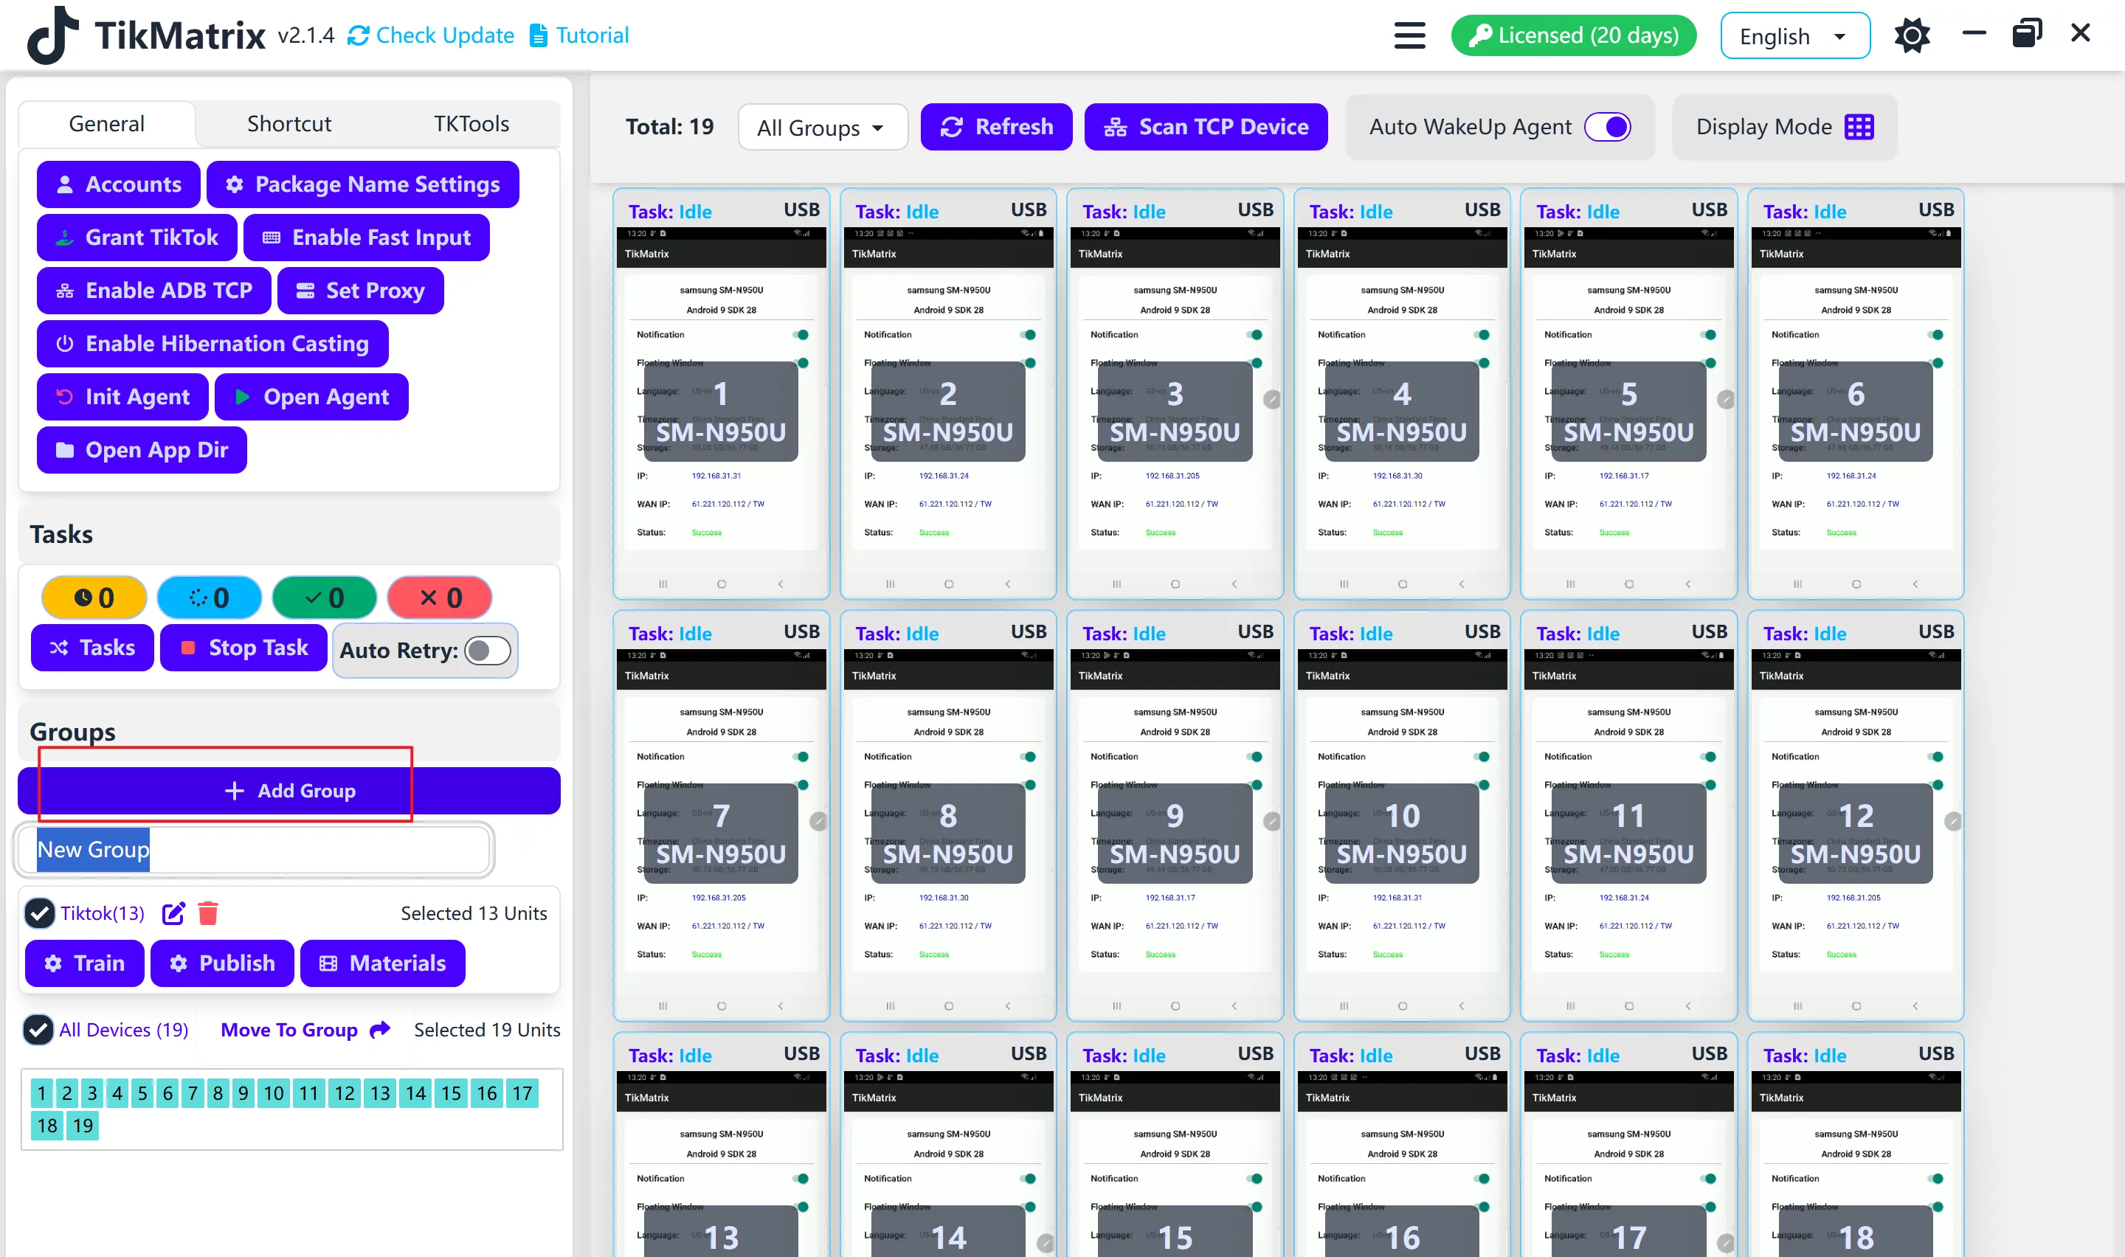Open the English language dropdown
This screenshot has height=1257, width=2125.
coord(1794,36)
